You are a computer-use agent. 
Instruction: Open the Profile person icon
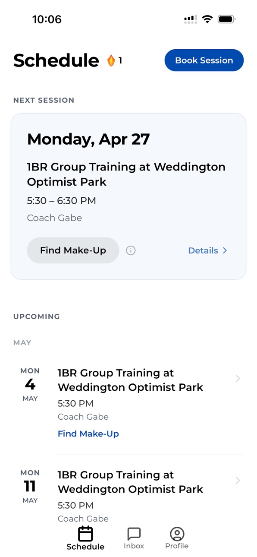[x=177, y=534]
